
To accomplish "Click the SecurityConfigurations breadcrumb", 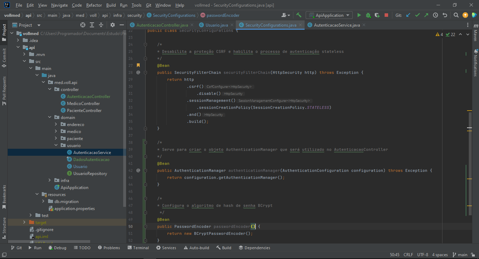I will coord(171,15).
